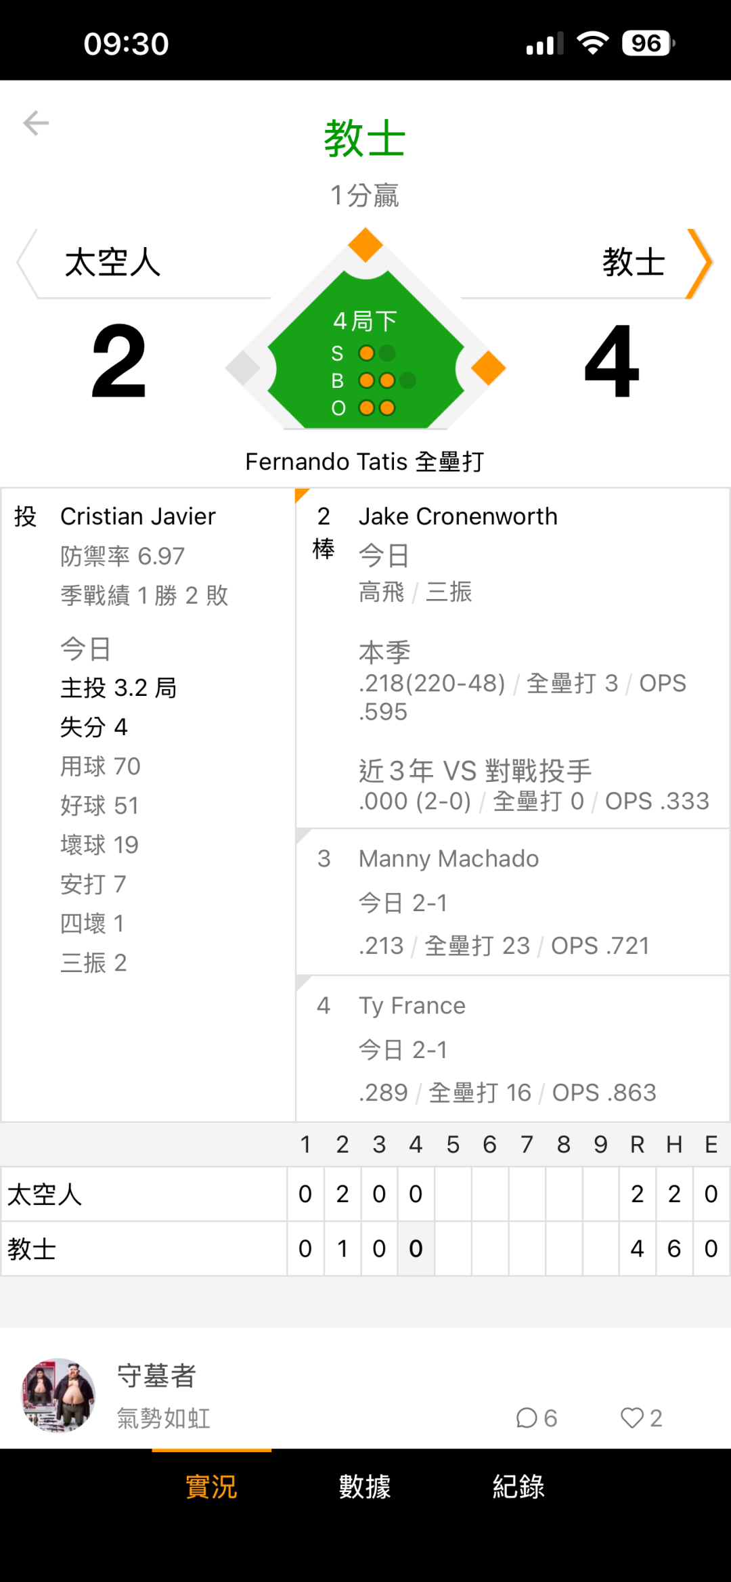Switch to the 實況 tab
The width and height of the screenshot is (731, 1582).
pyautogui.click(x=212, y=1487)
